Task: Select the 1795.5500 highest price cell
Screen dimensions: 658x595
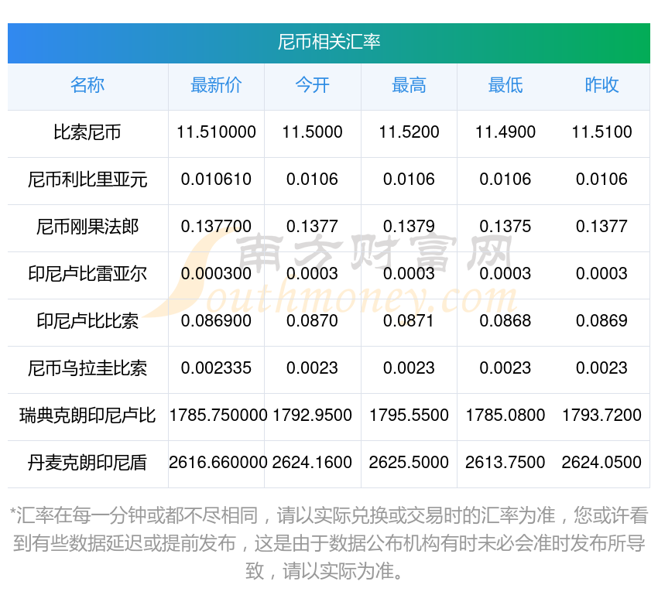Action: 409,415
